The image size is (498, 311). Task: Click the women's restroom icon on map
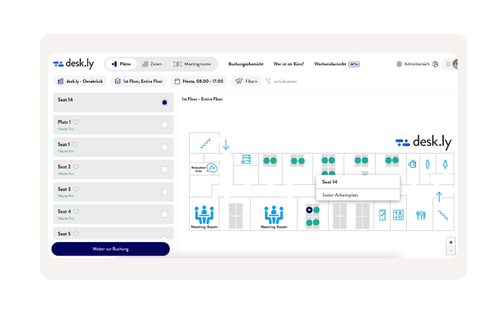pyautogui.click(x=445, y=164)
